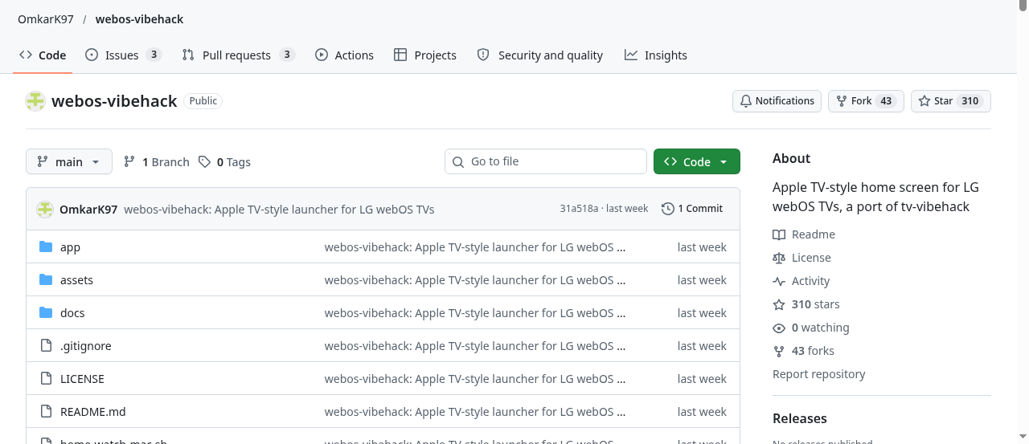Screen dimensions: 1029x444
Task: View the 1 Branch link
Action: [157, 162]
